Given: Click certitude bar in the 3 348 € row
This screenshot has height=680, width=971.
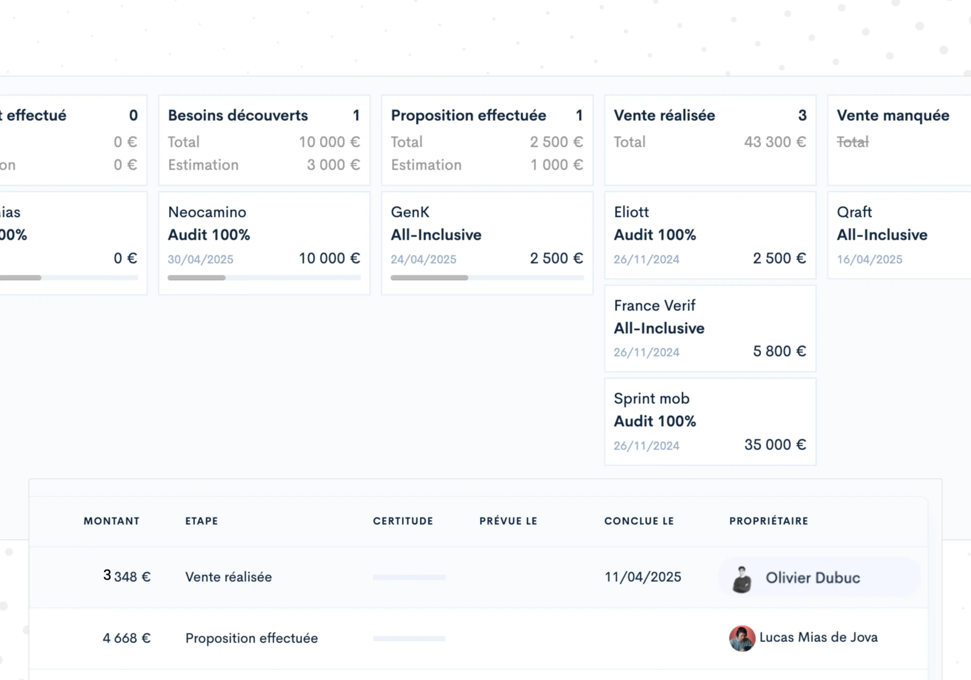Looking at the screenshot, I should 409,578.
